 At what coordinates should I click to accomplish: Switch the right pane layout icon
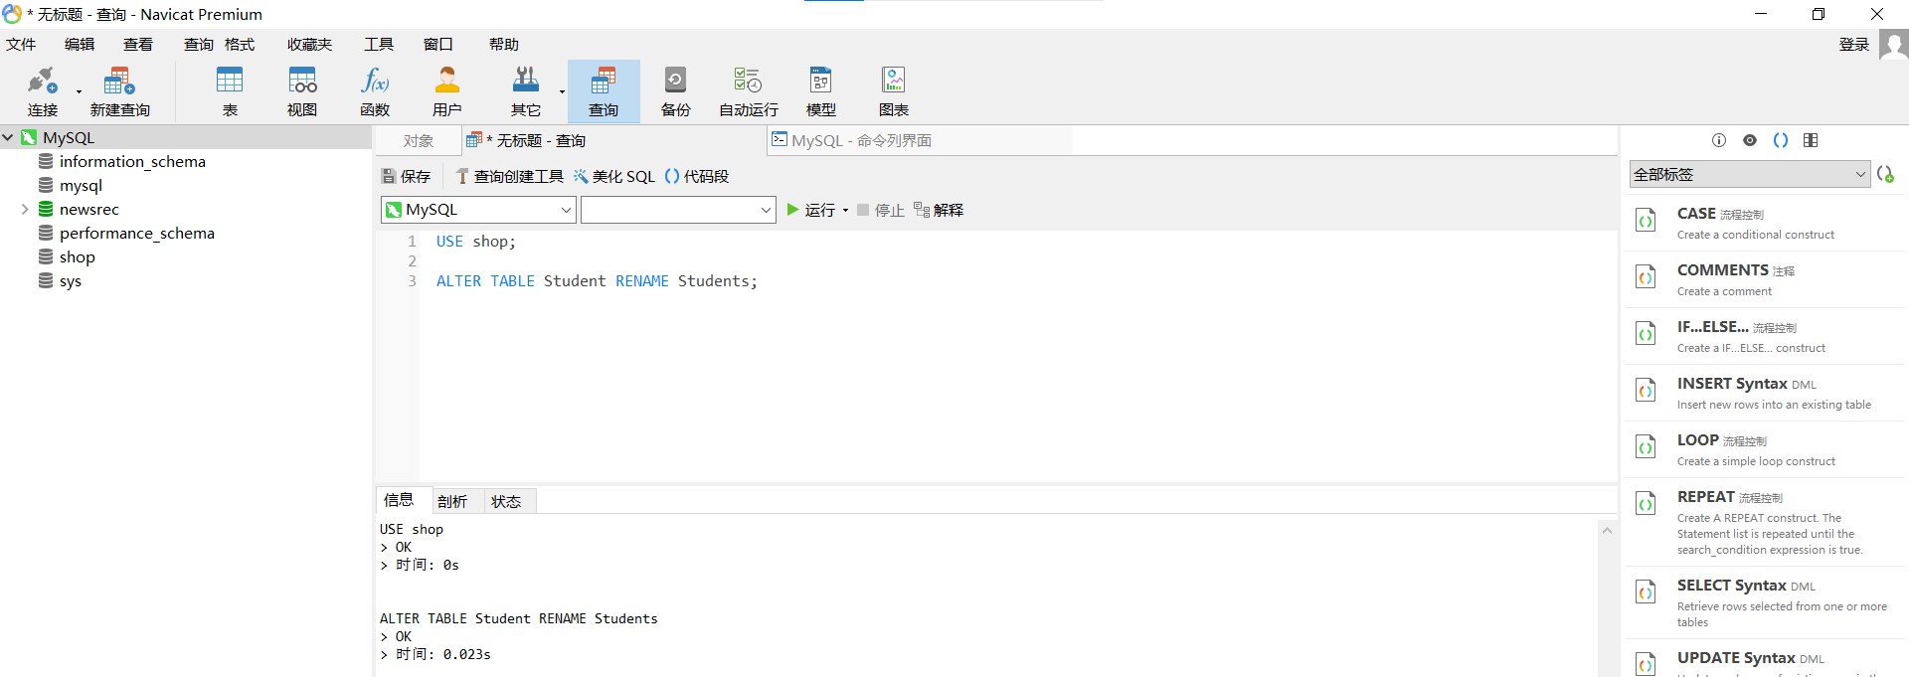click(1811, 140)
